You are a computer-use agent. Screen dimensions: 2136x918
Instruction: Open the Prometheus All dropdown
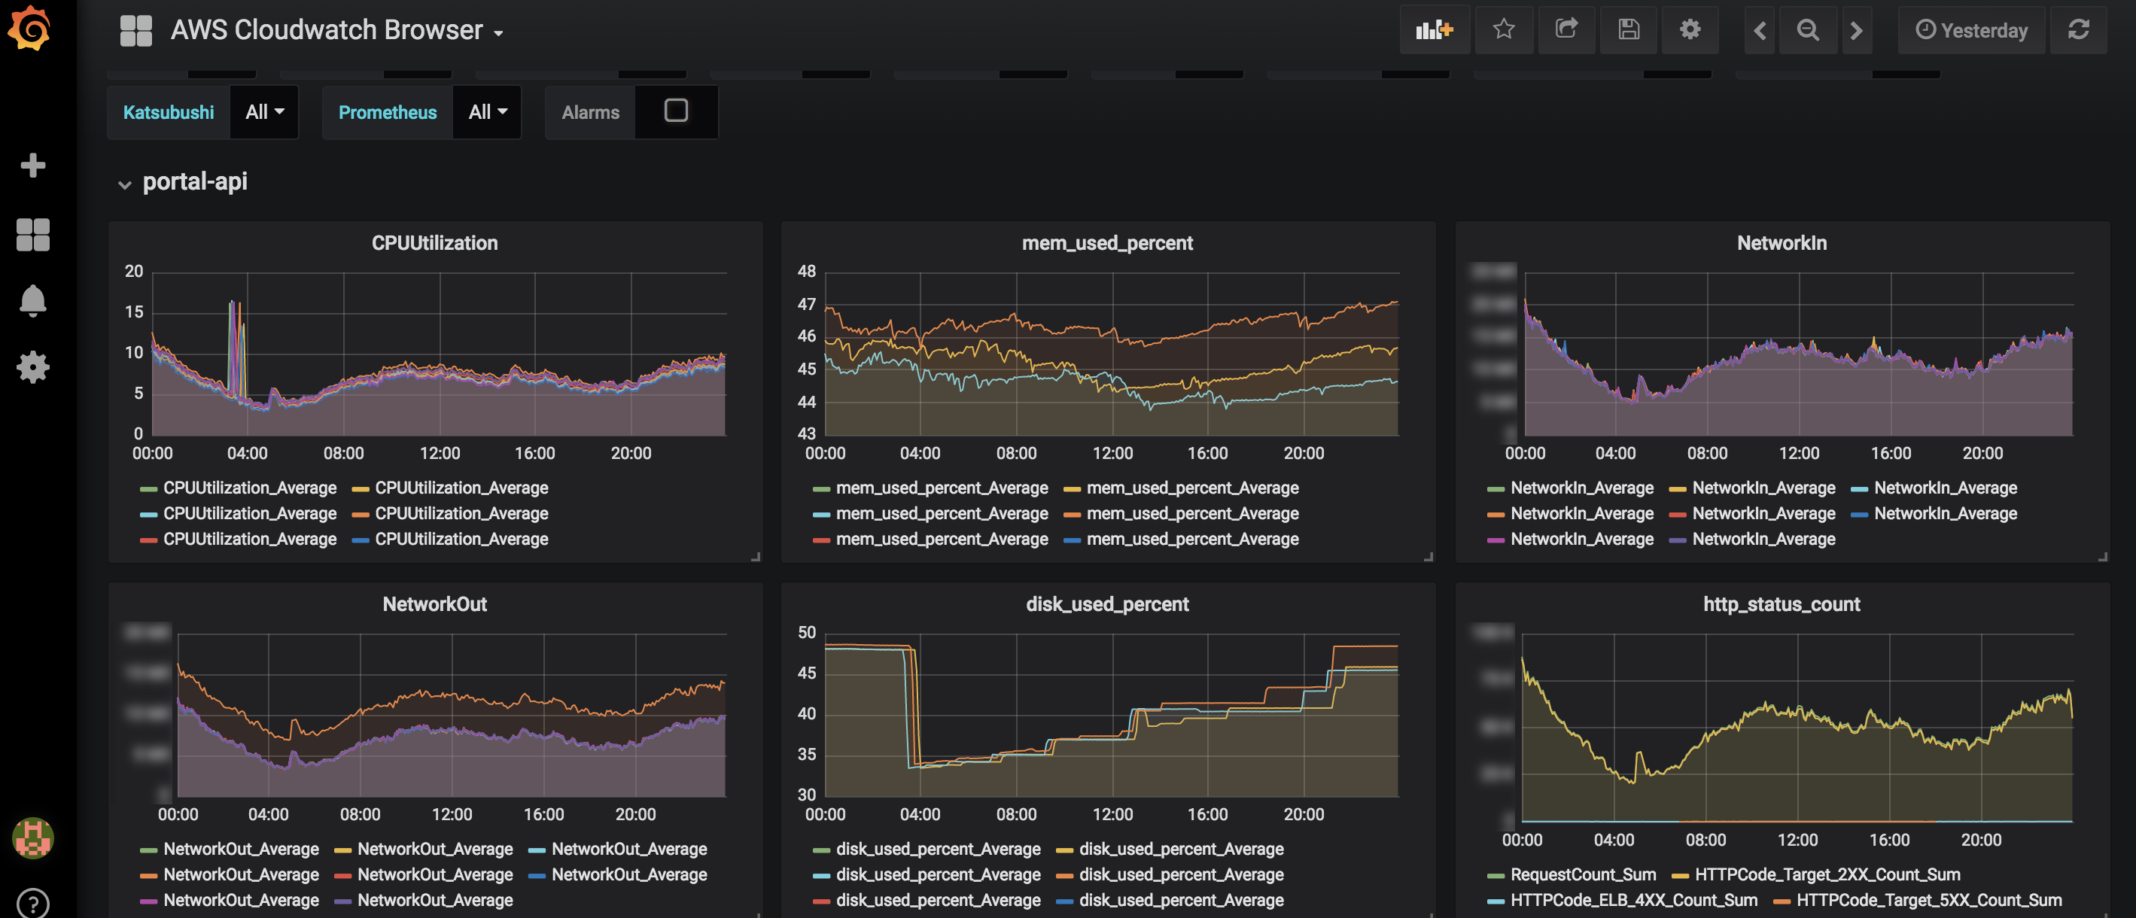[487, 112]
